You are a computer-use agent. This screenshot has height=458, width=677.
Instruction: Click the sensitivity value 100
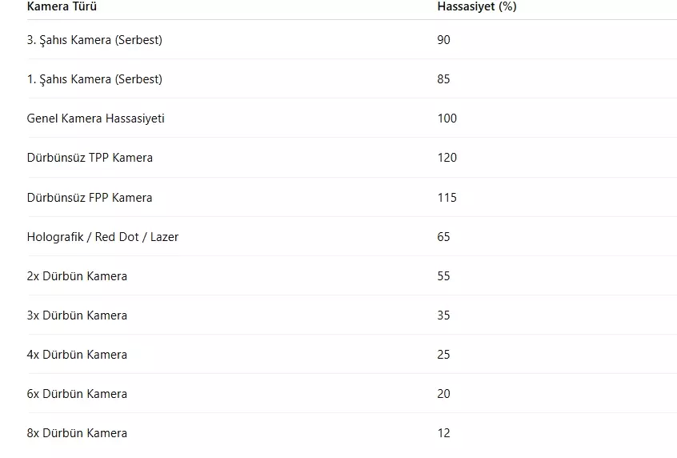pos(447,119)
